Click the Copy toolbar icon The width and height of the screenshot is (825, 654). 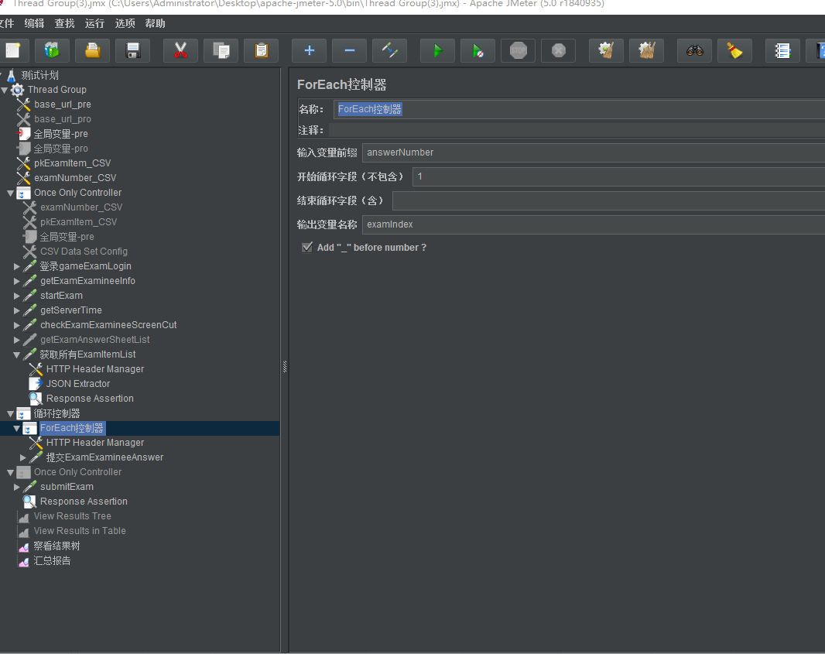221,50
